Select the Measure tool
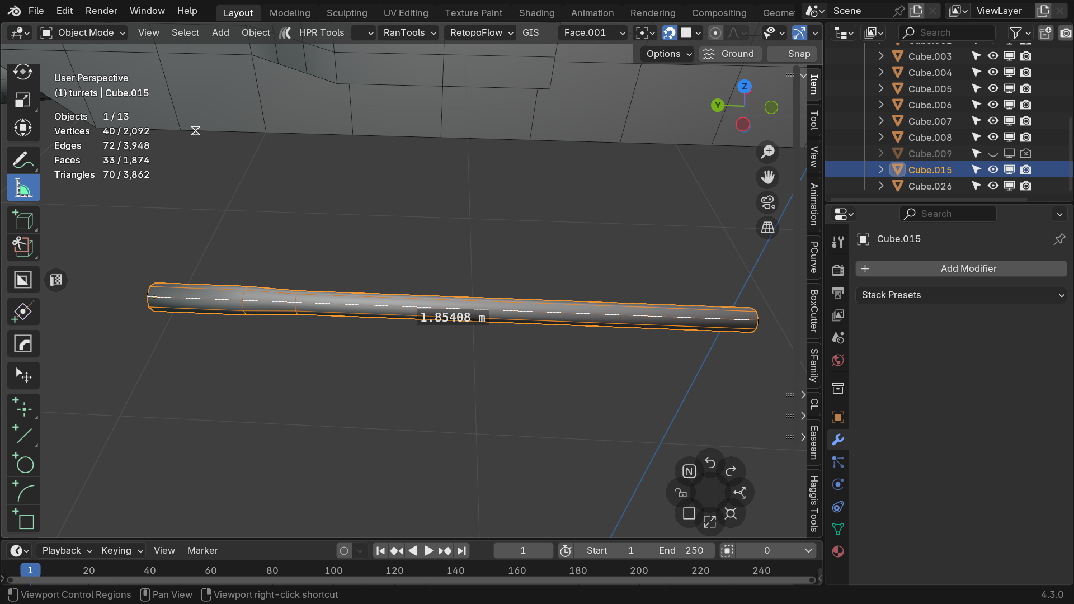The image size is (1074, 604). point(23,188)
